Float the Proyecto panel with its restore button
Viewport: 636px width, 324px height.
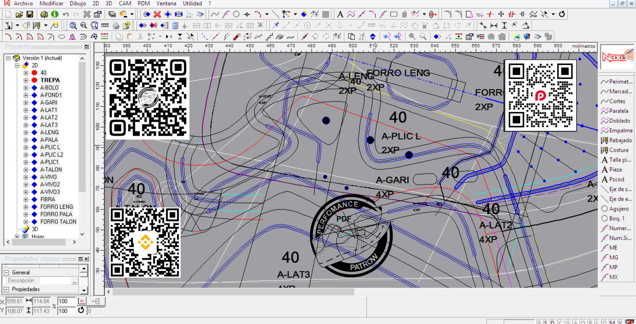pyautogui.click(x=86, y=47)
